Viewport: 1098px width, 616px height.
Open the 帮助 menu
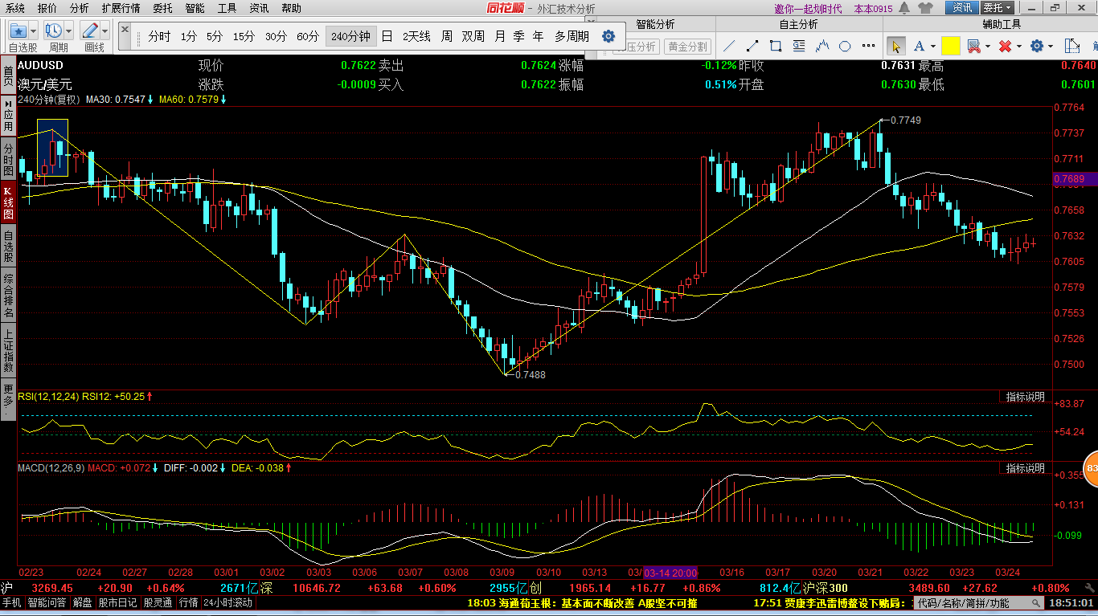click(x=291, y=8)
